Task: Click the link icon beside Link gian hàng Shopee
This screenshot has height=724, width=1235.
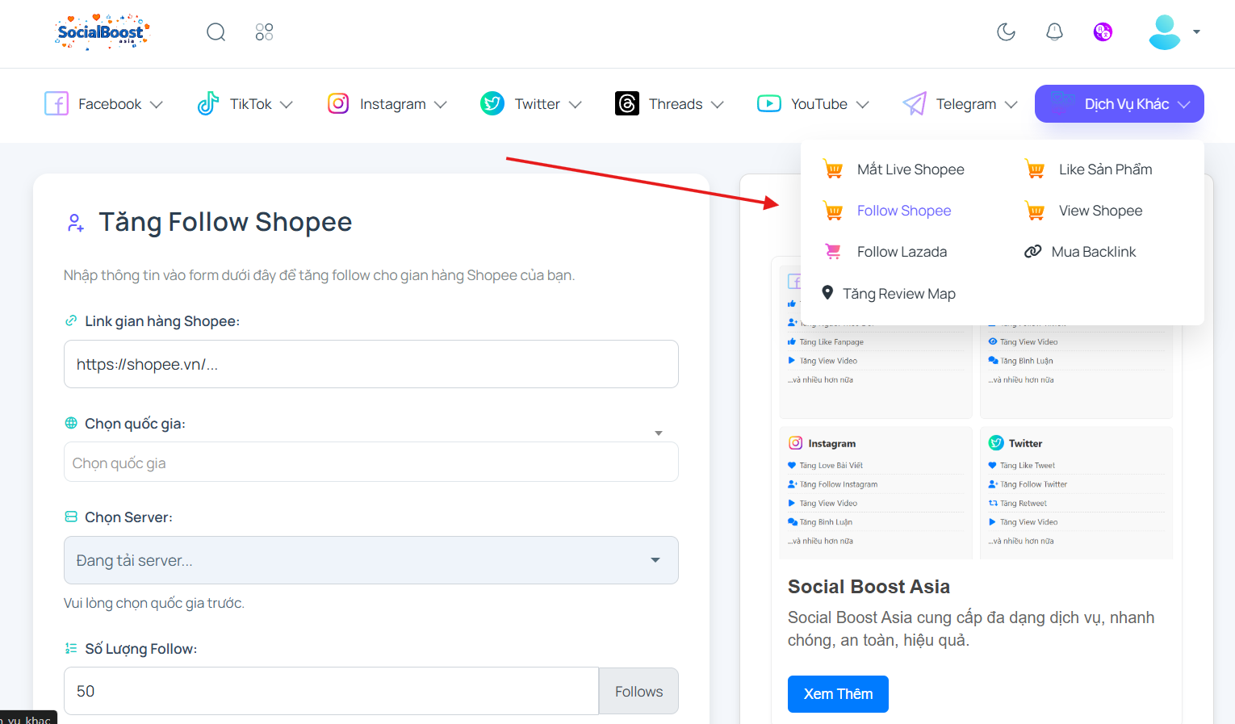Action: pyautogui.click(x=71, y=320)
